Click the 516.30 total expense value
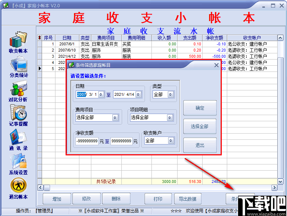Screen dimensions: 287x216 coord(195,182)
